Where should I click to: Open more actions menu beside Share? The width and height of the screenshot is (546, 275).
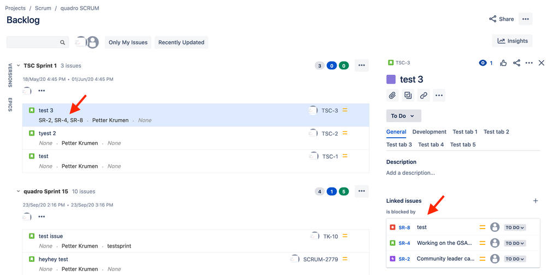pyautogui.click(x=525, y=19)
